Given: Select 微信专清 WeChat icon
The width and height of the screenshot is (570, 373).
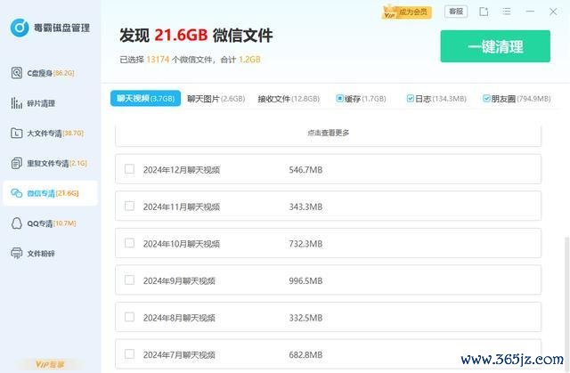Looking at the screenshot, I should (x=16, y=193).
